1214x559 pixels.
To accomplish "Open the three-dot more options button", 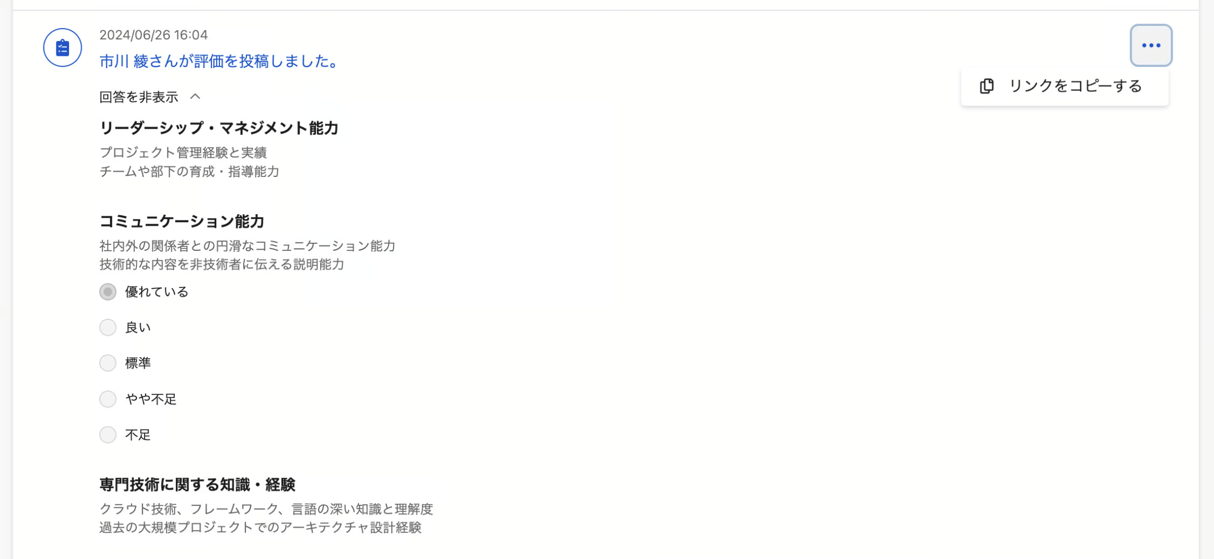I will coord(1150,46).
